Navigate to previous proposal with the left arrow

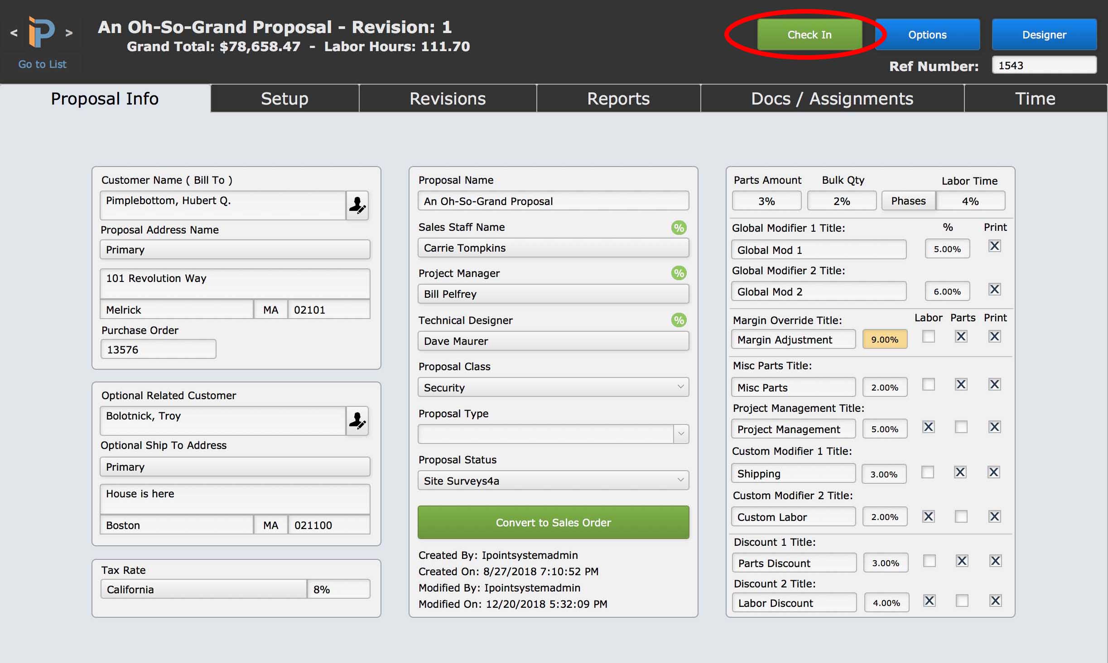(x=14, y=32)
